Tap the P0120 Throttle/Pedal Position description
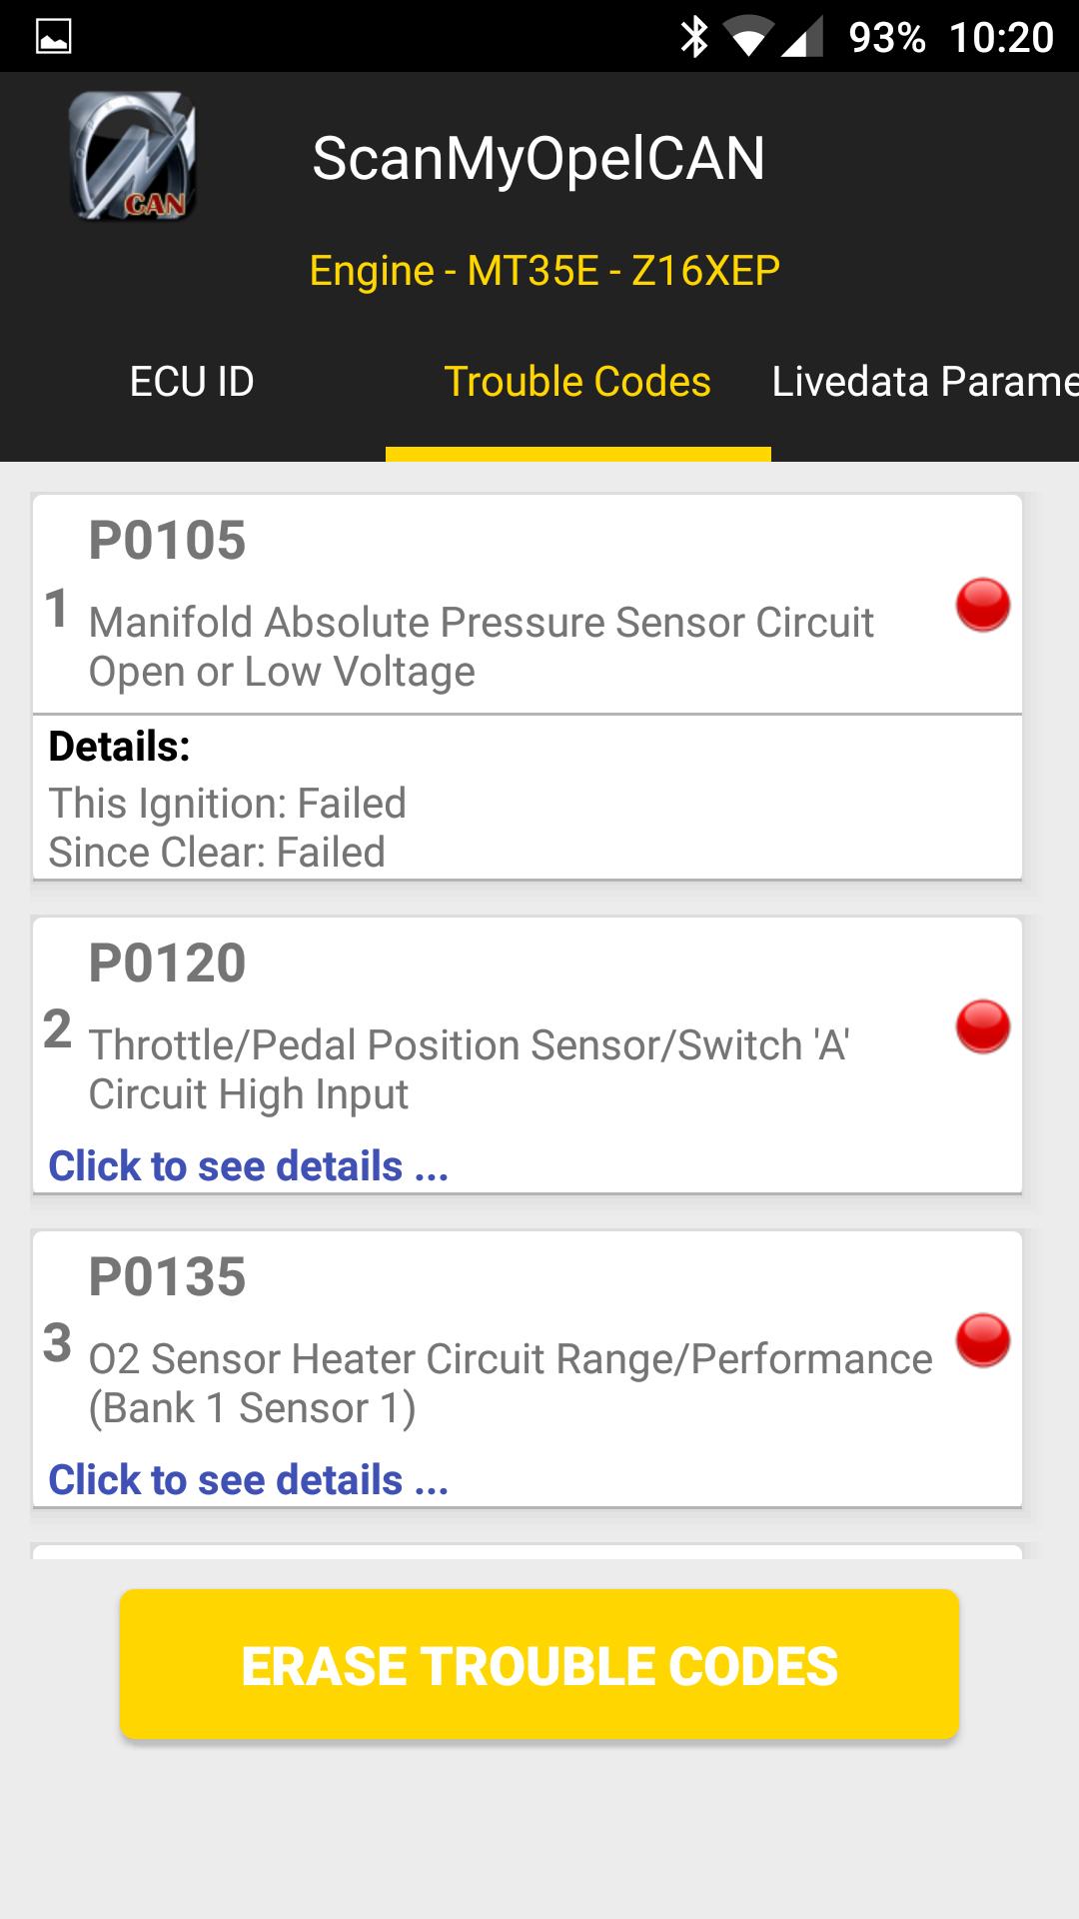 [469, 1069]
